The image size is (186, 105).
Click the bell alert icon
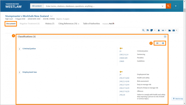(159, 30)
